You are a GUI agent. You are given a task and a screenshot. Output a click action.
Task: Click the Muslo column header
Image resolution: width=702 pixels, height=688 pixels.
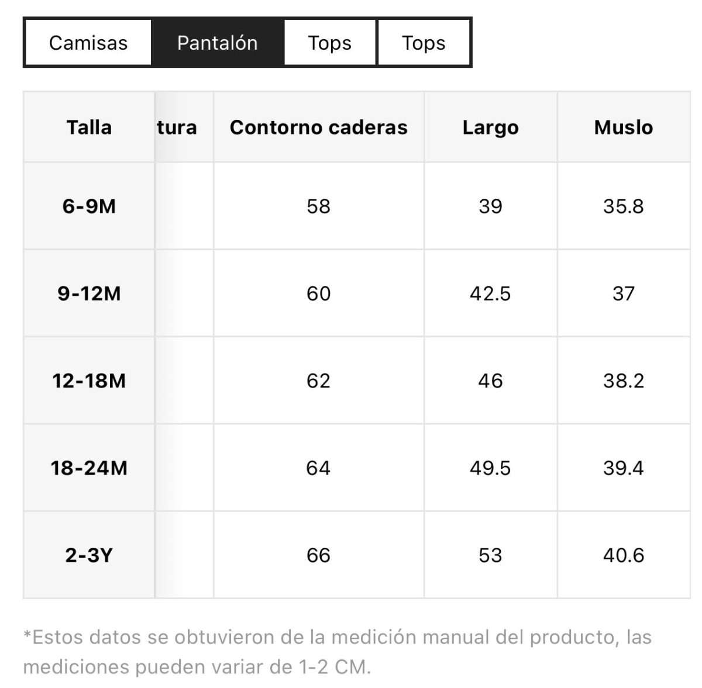coord(624,127)
